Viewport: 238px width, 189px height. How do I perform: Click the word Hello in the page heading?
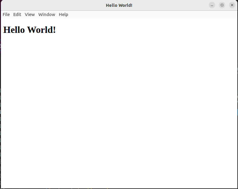14,30
